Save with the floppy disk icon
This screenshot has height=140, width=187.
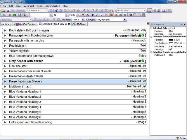tap(8, 10)
